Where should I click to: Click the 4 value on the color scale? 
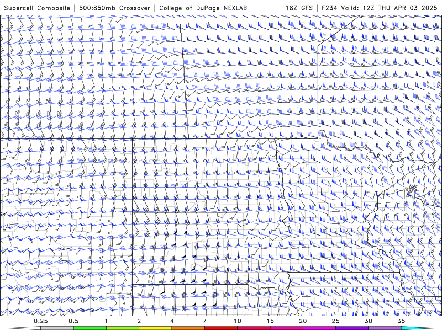[172, 321]
